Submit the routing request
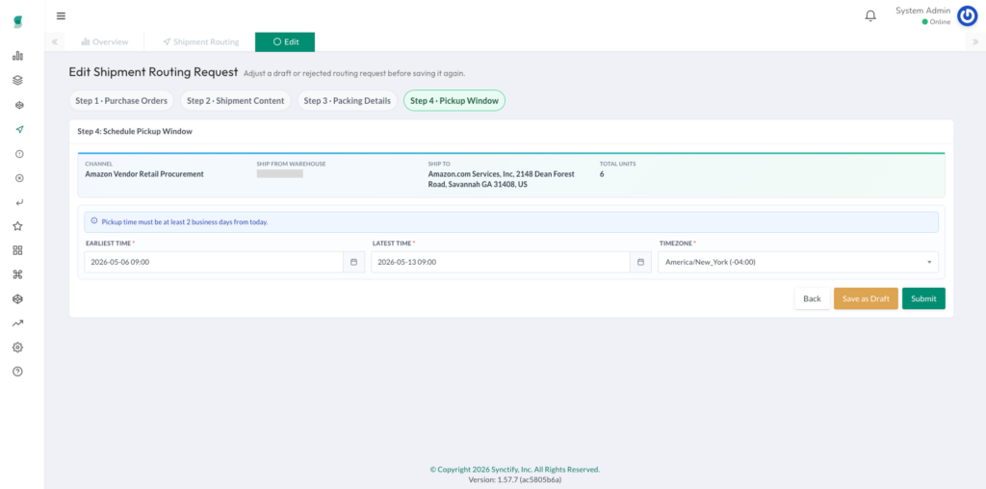 pos(923,298)
